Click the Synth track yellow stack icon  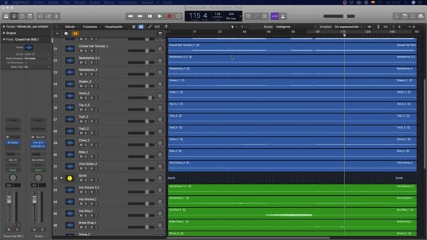69,178
